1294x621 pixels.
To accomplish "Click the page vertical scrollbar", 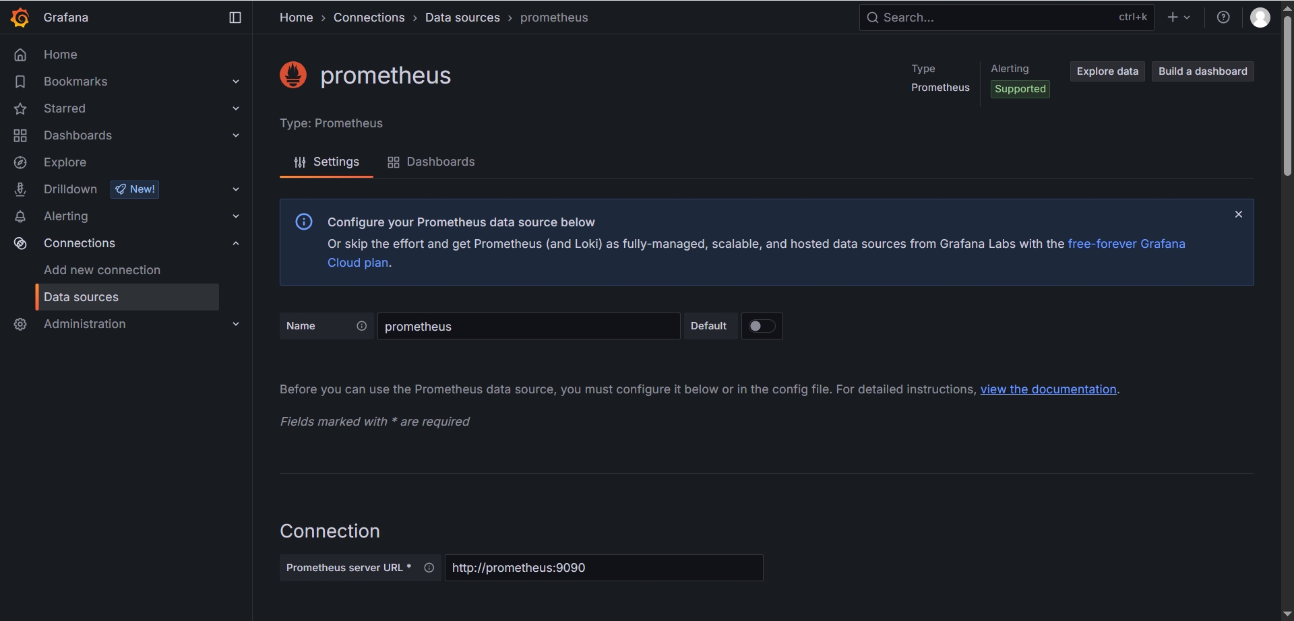I will point(1287,94).
